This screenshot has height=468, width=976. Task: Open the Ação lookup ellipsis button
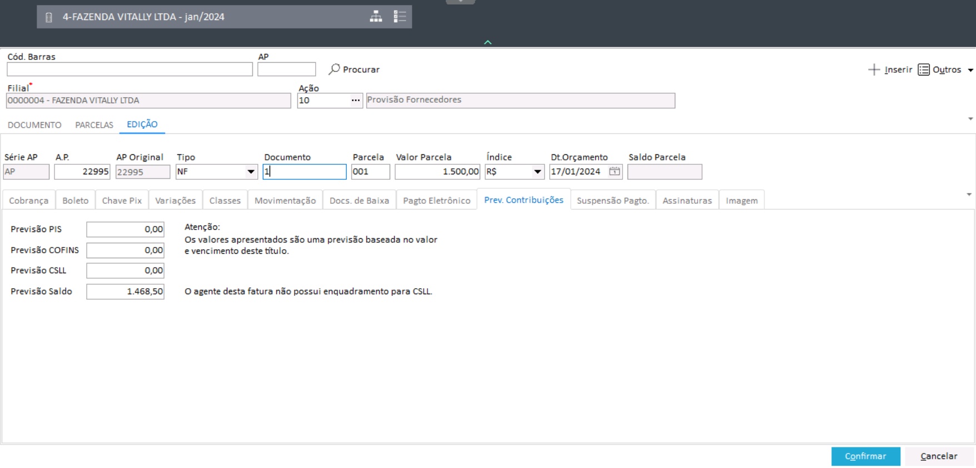pyautogui.click(x=356, y=100)
